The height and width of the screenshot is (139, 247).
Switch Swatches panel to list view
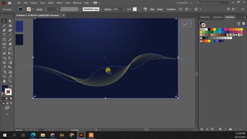(x=239, y=24)
